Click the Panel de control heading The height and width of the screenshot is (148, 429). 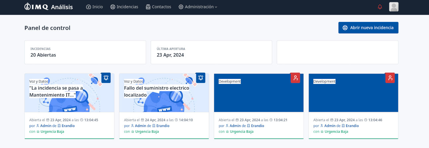47,28
